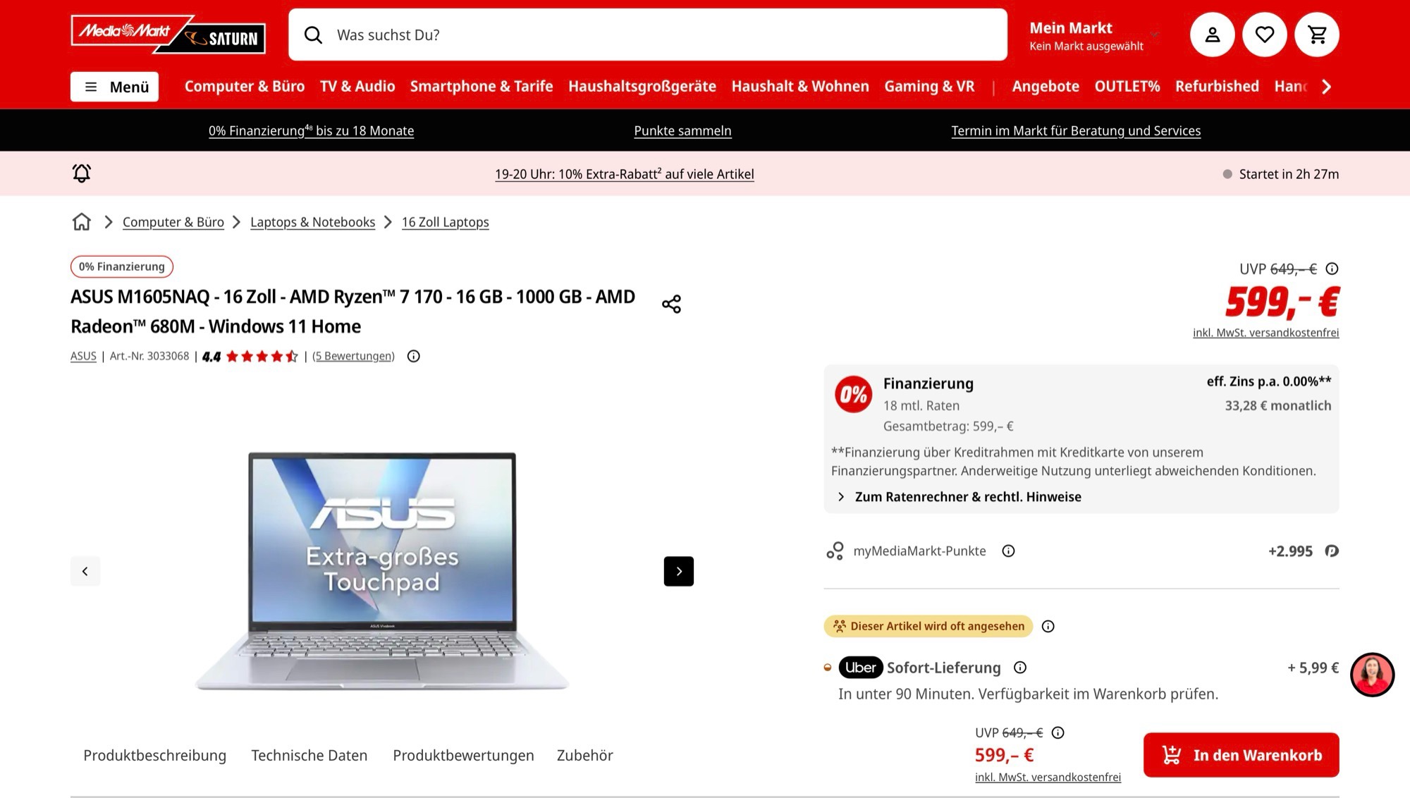Click the MediaMarkt Saturn logo
The height and width of the screenshot is (798, 1410).
(168, 35)
